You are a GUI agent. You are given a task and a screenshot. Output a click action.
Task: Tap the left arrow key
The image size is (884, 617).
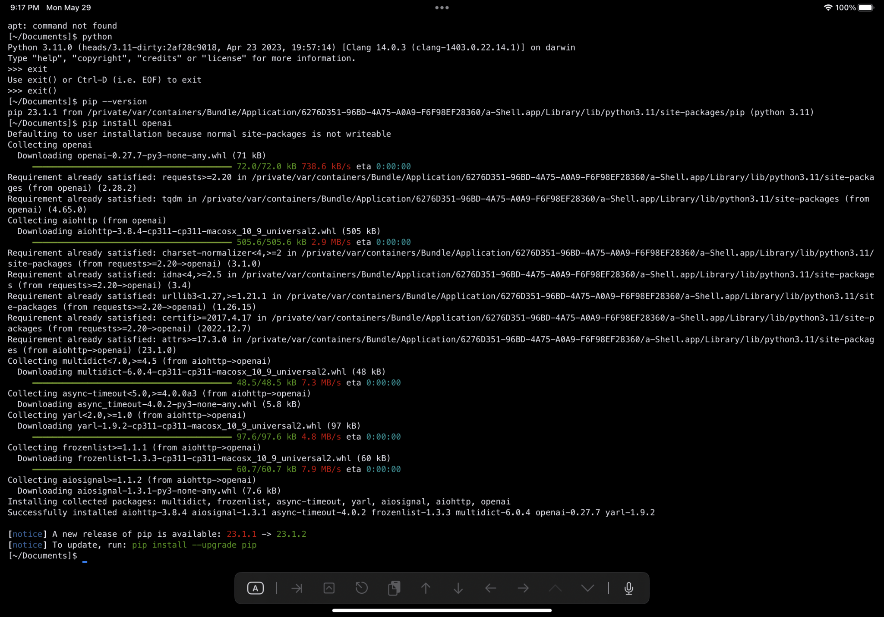tap(491, 588)
